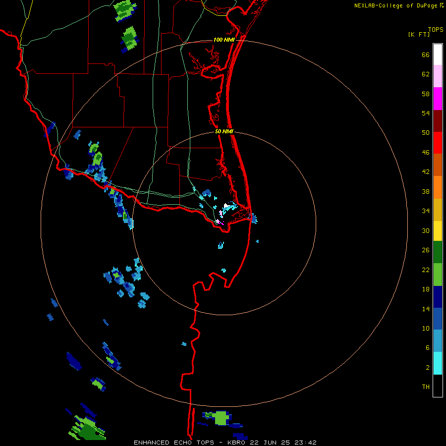
Task: Click the green echo block below the 100 NMI ring
Action: (x=221, y=418)
